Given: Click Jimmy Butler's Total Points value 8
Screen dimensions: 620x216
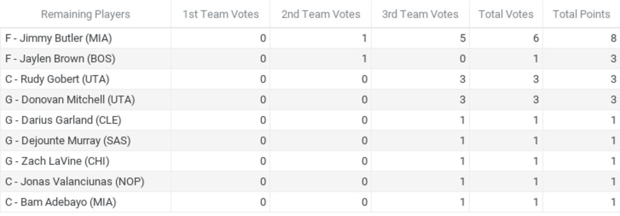Looking at the screenshot, I should (613, 38).
